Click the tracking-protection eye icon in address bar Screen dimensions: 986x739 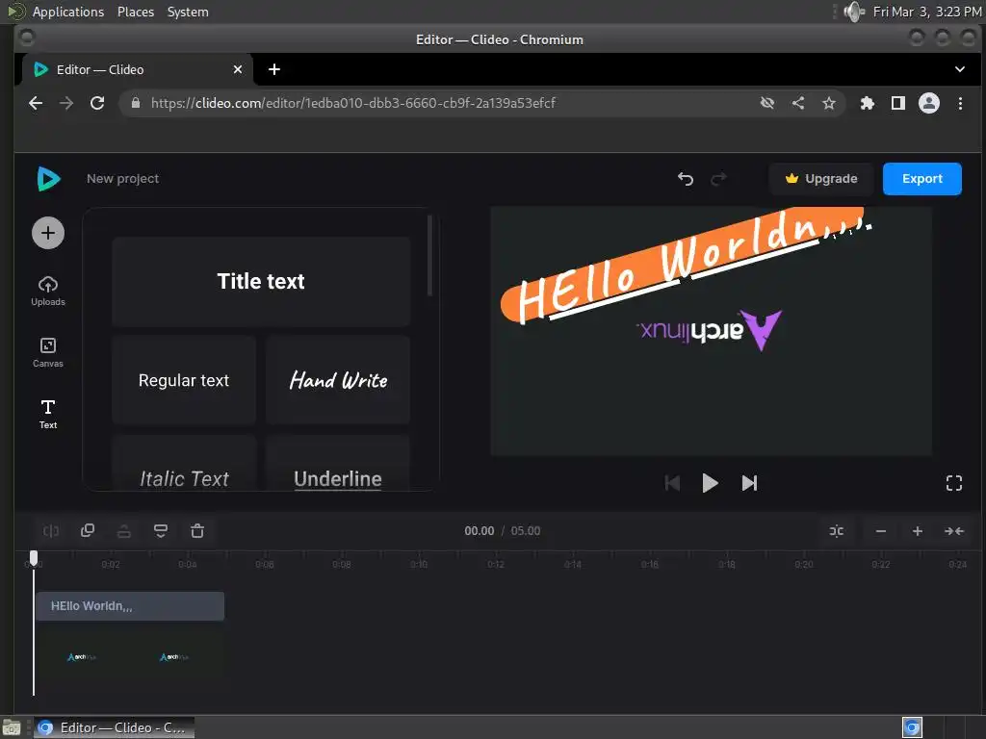[767, 103]
